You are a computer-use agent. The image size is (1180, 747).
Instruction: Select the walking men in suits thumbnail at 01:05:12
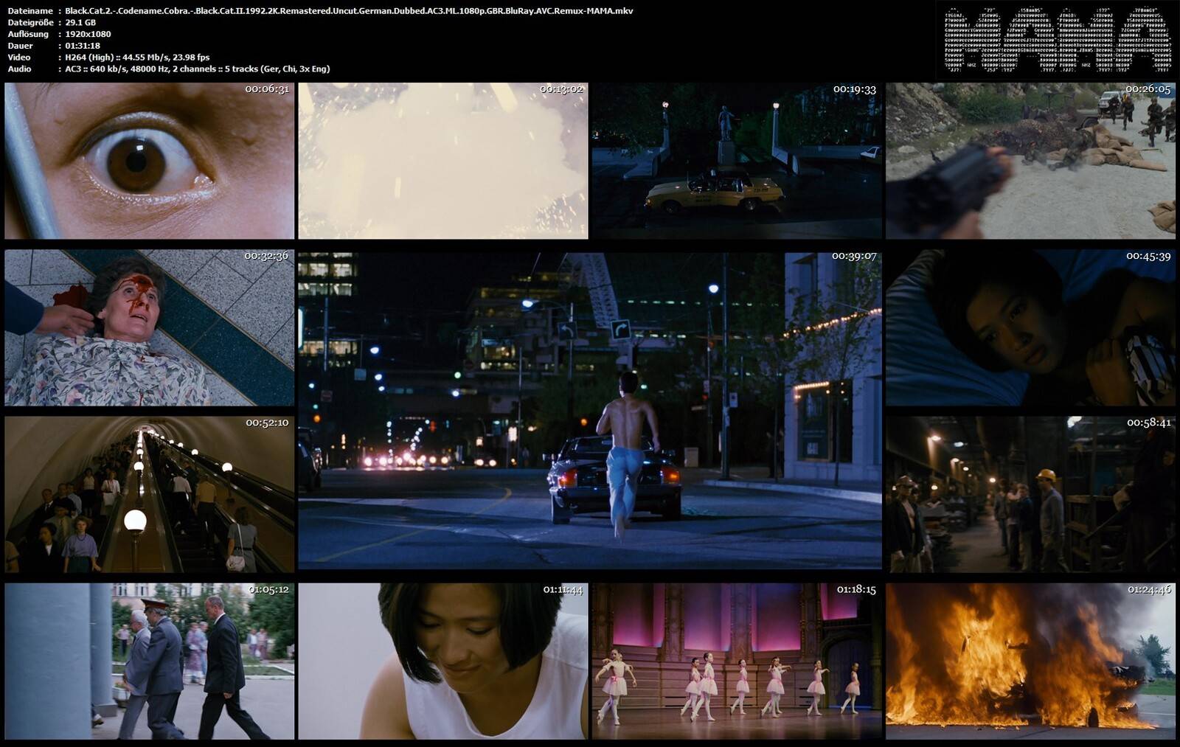pos(149,661)
